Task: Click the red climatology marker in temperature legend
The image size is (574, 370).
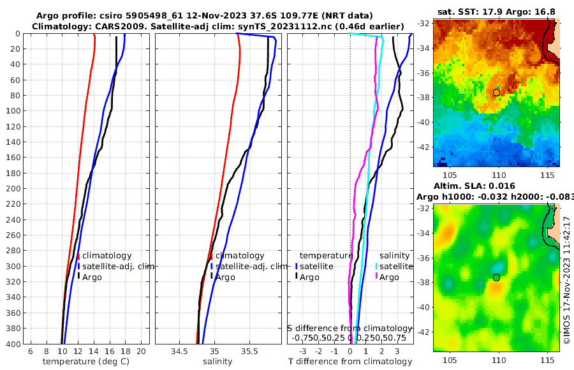Action: pyautogui.click(x=78, y=256)
